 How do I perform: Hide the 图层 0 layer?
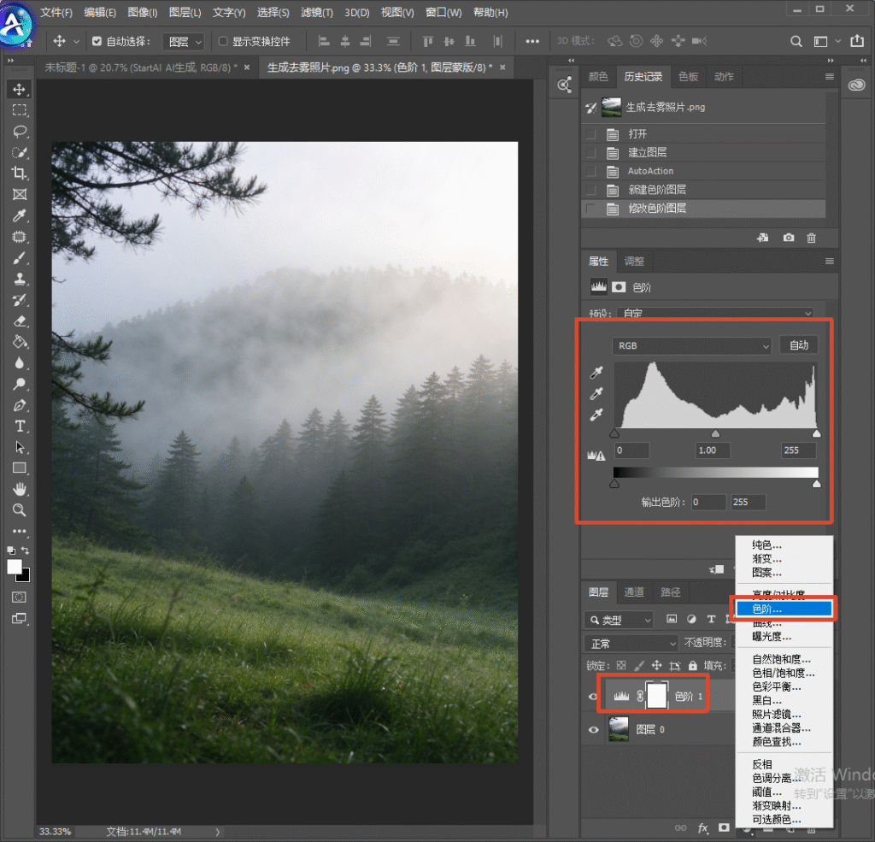(x=593, y=730)
